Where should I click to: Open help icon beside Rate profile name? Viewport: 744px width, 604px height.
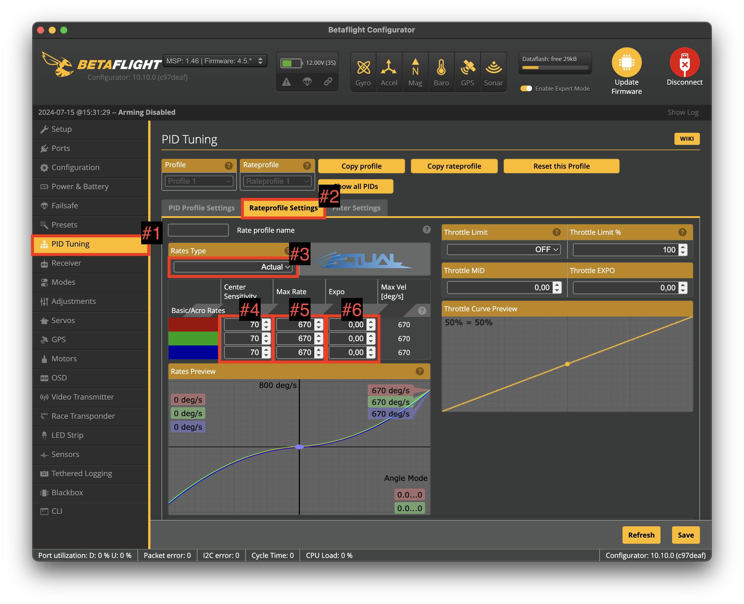point(426,230)
